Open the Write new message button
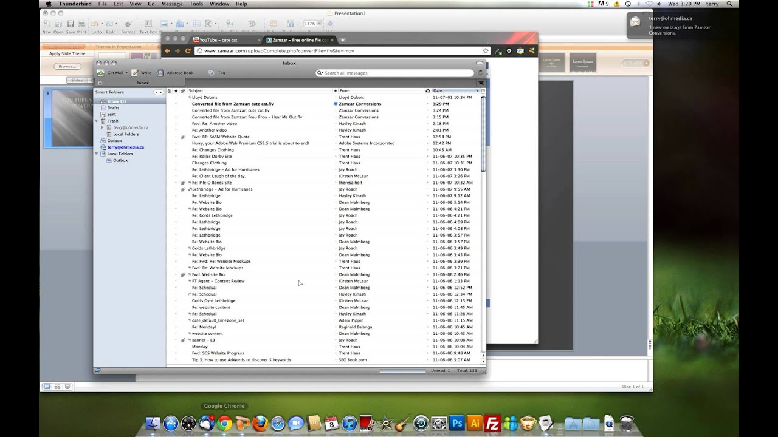Screen dimensions: 778x437 142,73
